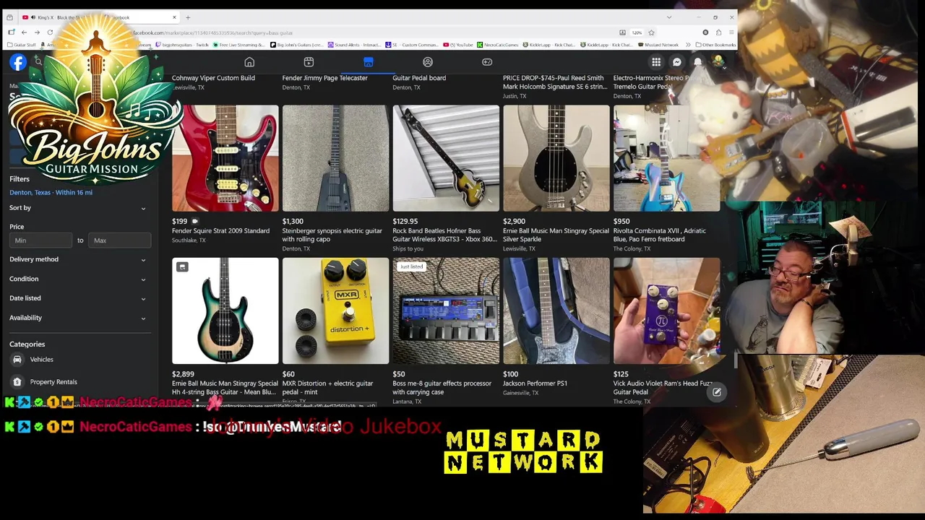This screenshot has width=925, height=520.
Task: Open the YouTube bookmark
Action: coord(459,45)
